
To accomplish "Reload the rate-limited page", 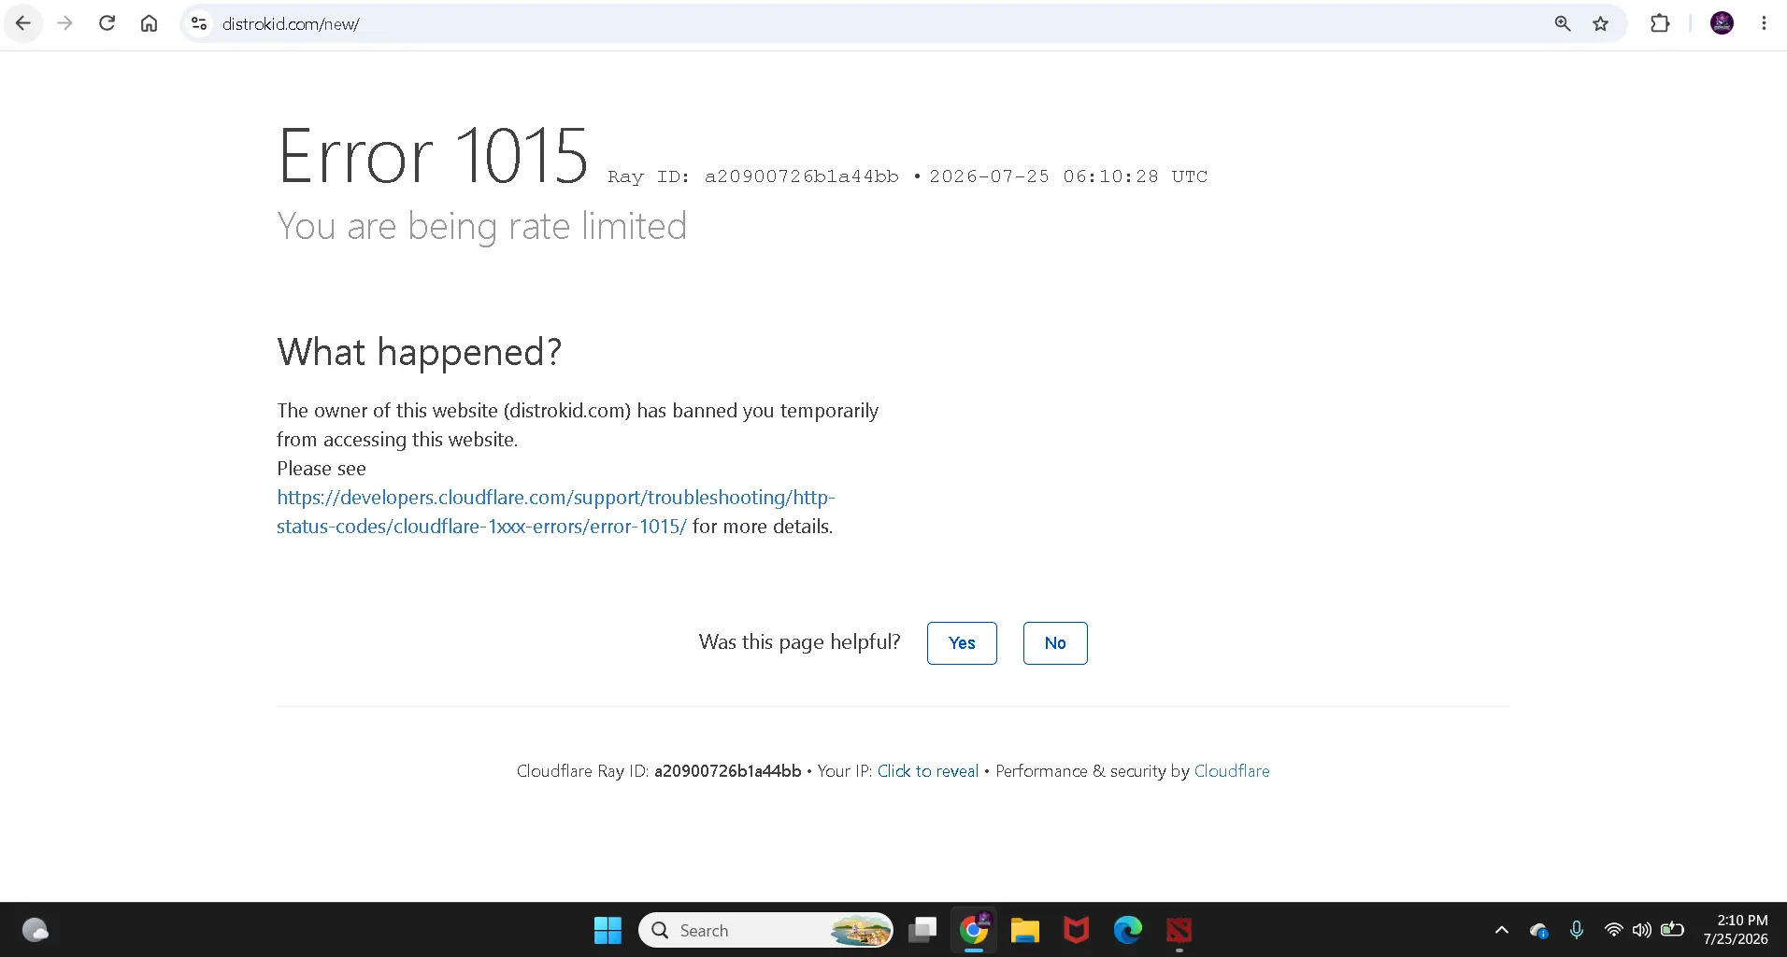I will [107, 23].
